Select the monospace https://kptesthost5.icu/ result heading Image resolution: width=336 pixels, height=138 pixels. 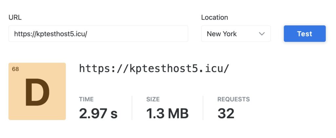[x=154, y=69]
